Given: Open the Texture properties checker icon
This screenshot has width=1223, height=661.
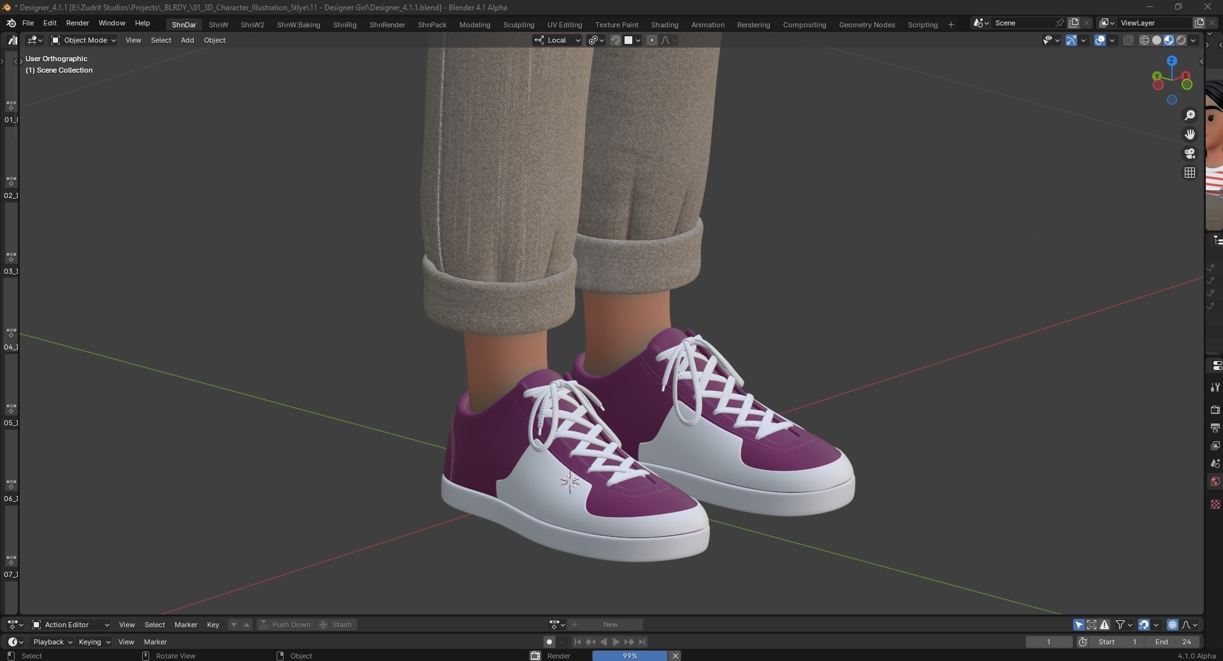Looking at the screenshot, I should tap(1215, 504).
